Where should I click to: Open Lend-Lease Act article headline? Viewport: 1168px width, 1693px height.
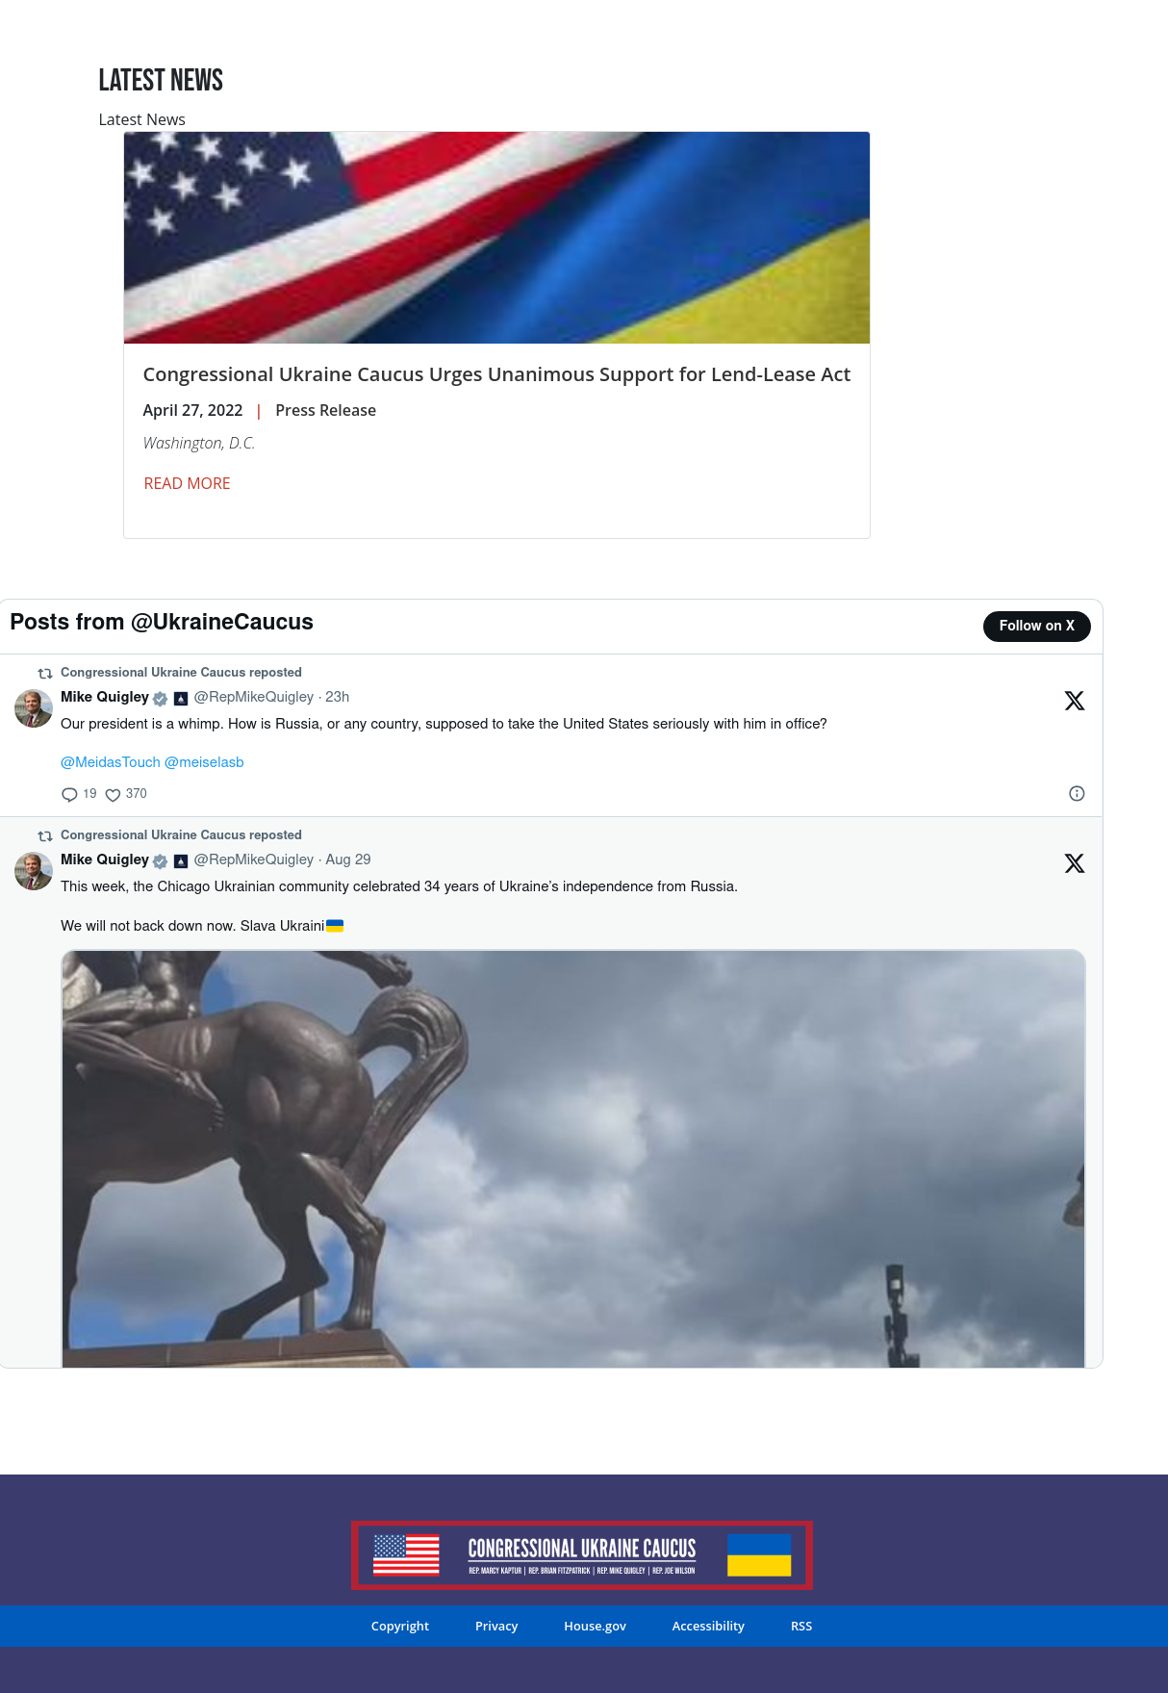coord(496,374)
